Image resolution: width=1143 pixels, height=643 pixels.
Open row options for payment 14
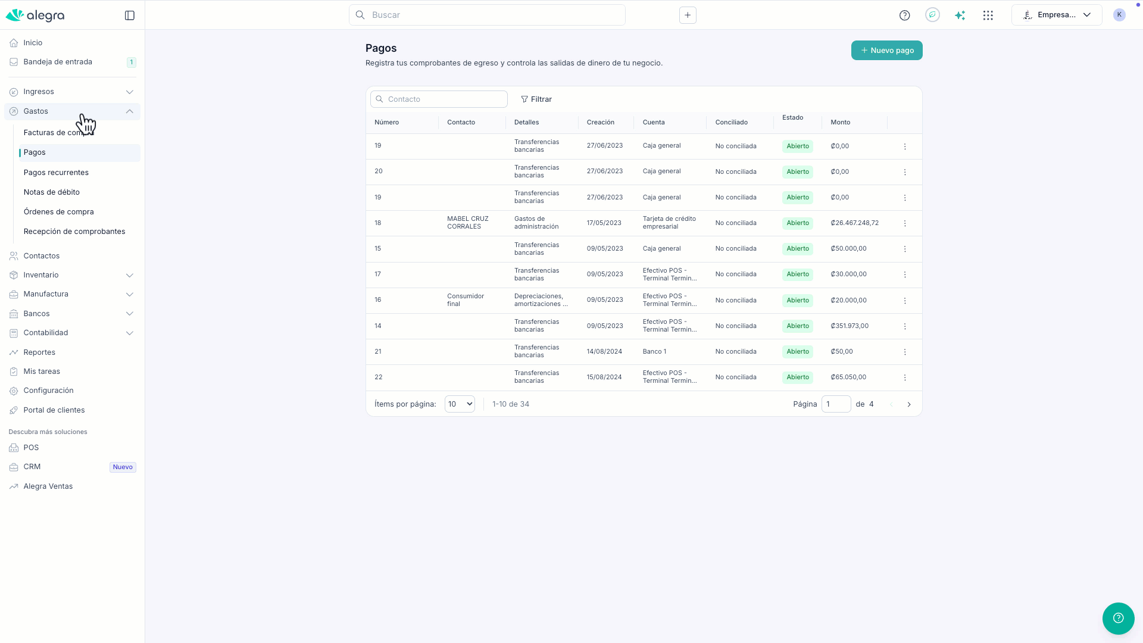pyautogui.click(x=905, y=326)
